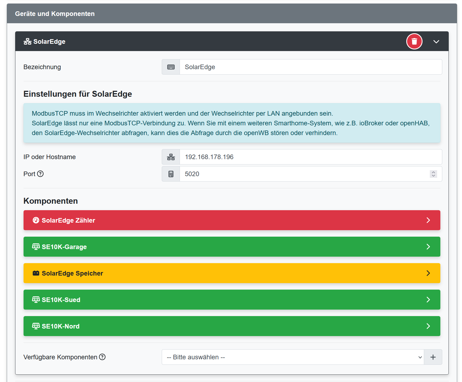
Task: Click the 'Komponenten' section heading
Action: point(51,201)
